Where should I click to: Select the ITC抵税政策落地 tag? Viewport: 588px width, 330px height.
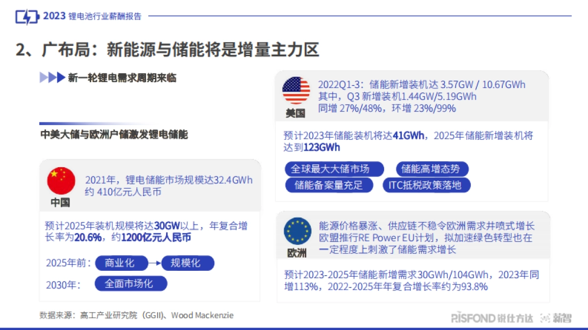point(425,185)
